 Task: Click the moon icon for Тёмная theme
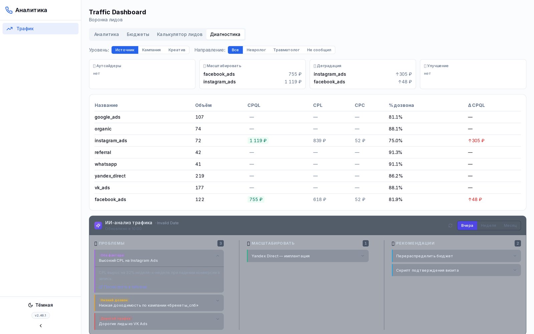30,305
